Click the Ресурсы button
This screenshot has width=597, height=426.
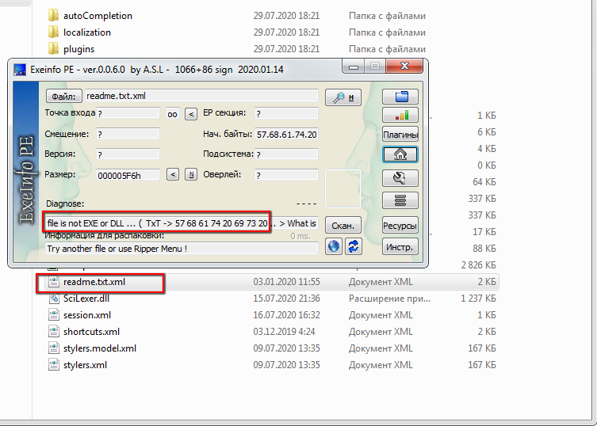tap(400, 225)
